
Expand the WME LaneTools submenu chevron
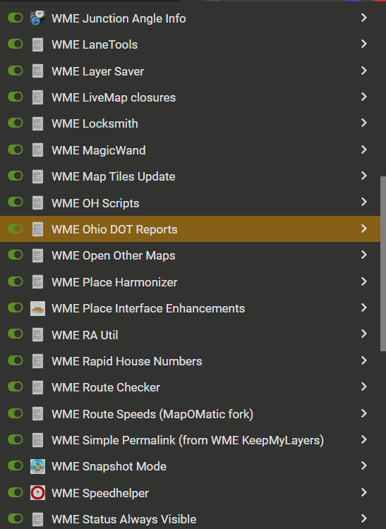pyautogui.click(x=363, y=44)
